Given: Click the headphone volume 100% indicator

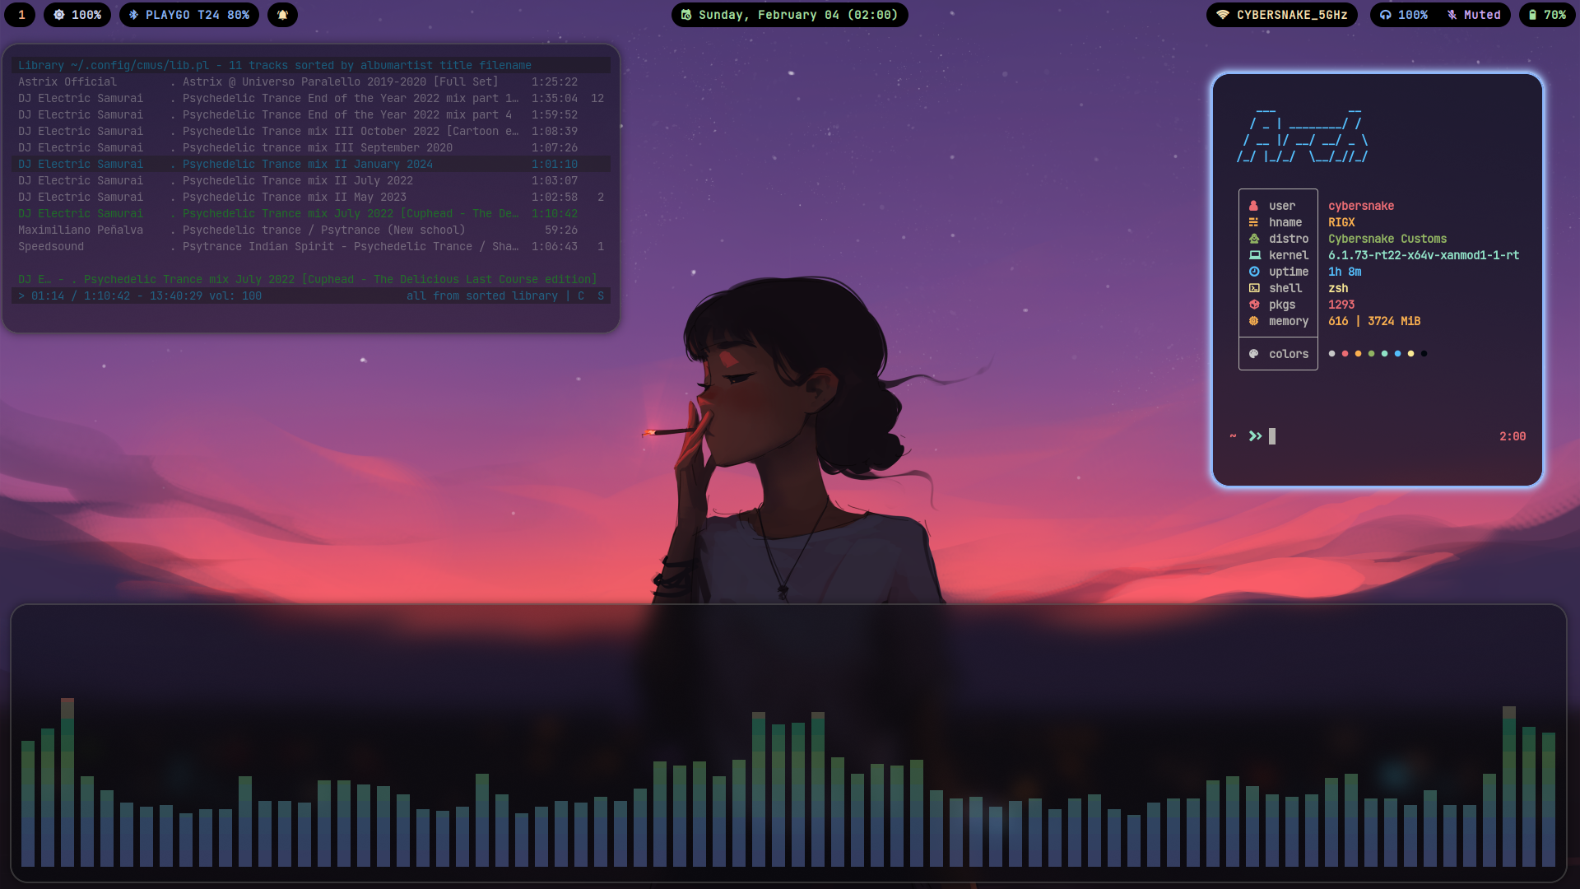Looking at the screenshot, I should click(x=1404, y=15).
